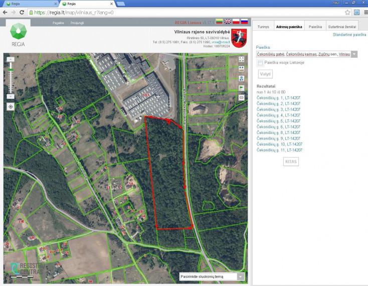Reload the page
The image size is (368, 286).
click(22, 12)
